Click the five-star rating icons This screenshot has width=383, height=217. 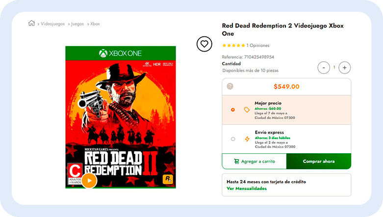pyautogui.click(x=233, y=45)
